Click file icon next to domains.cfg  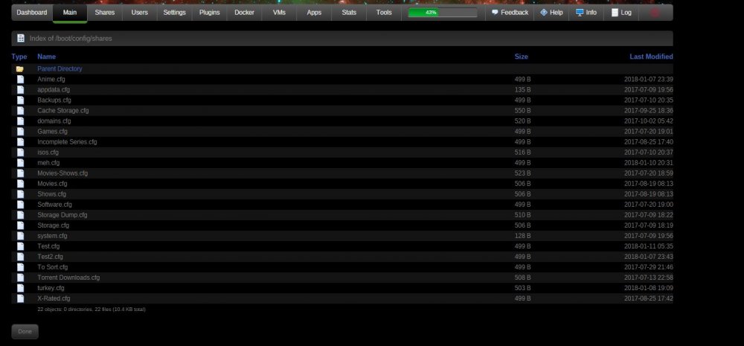pyautogui.click(x=20, y=121)
